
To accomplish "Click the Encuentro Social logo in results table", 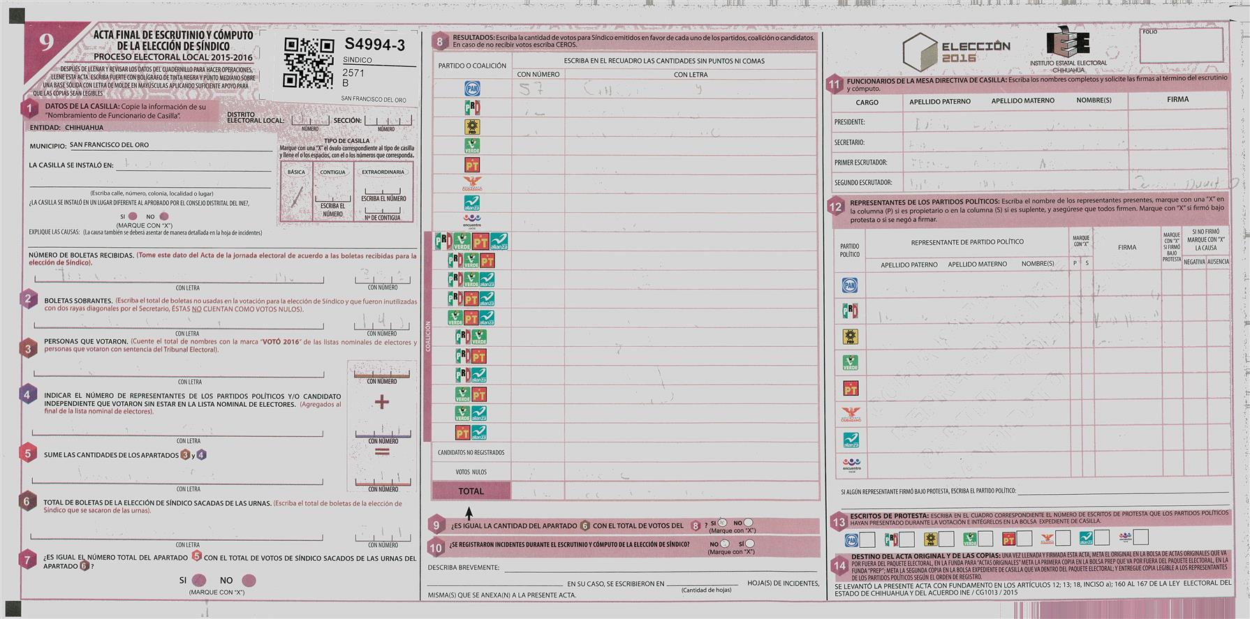I will tap(472, 221).
